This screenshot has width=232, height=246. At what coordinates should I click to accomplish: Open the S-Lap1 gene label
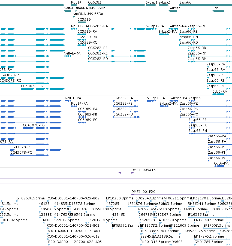[x=152, y=2]
